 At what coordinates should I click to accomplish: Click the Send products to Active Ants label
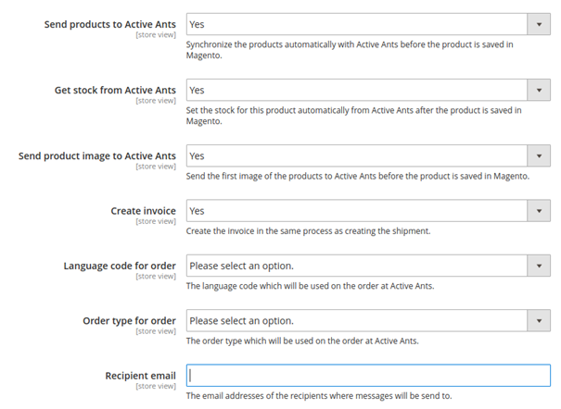tap(109, 24)
